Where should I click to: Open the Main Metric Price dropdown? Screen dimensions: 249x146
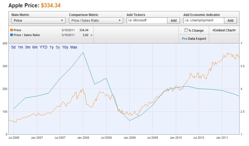[38, 21]
